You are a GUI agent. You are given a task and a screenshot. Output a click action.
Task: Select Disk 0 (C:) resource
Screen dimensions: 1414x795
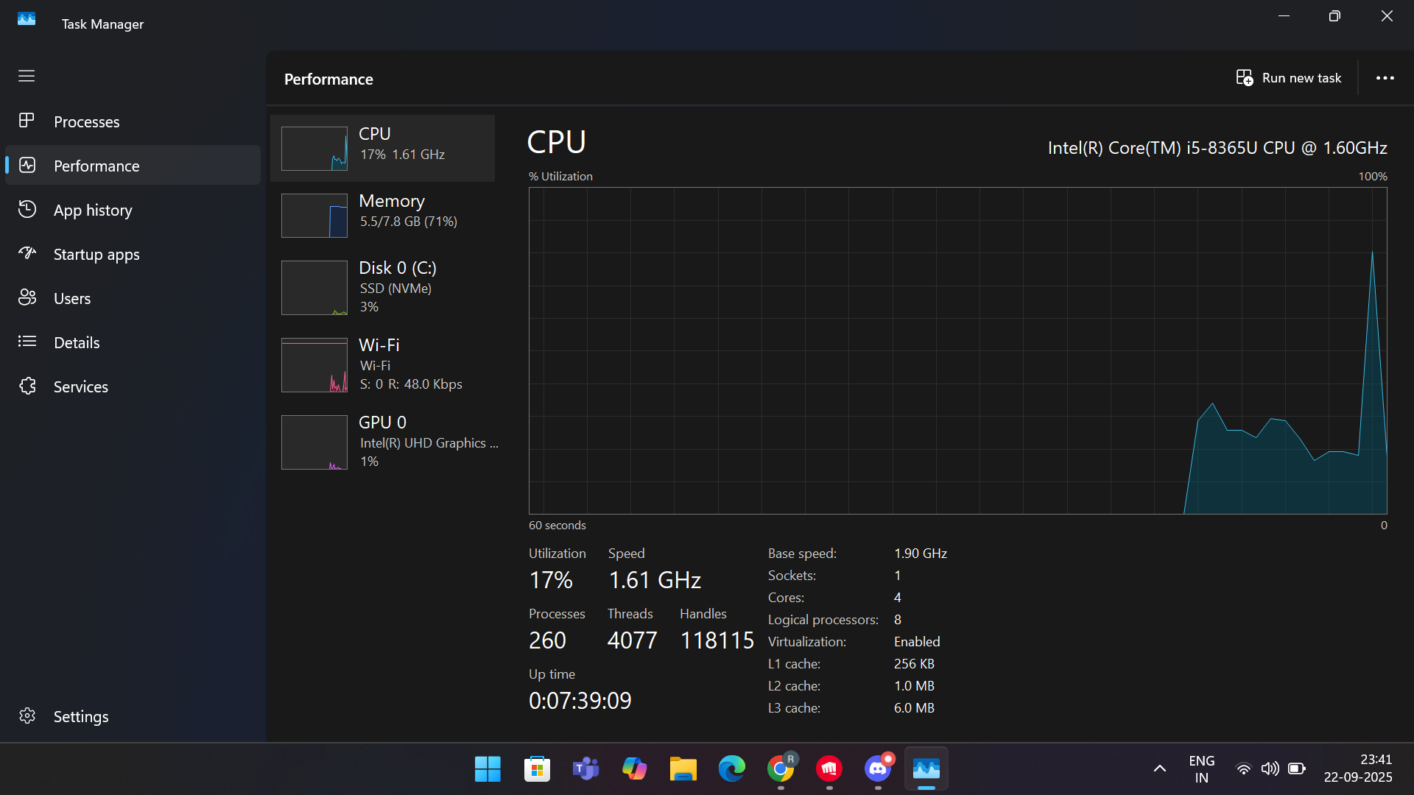click(383, 287)
